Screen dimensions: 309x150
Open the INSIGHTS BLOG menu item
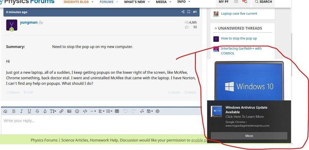pos(76,2)
